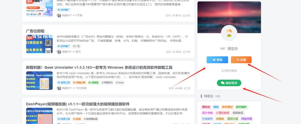Image resolution: width=301 pixels, height=124 pixels.
Task: Click 实用工具 category in Geek Uninstaller post
Action: point(64,83)
